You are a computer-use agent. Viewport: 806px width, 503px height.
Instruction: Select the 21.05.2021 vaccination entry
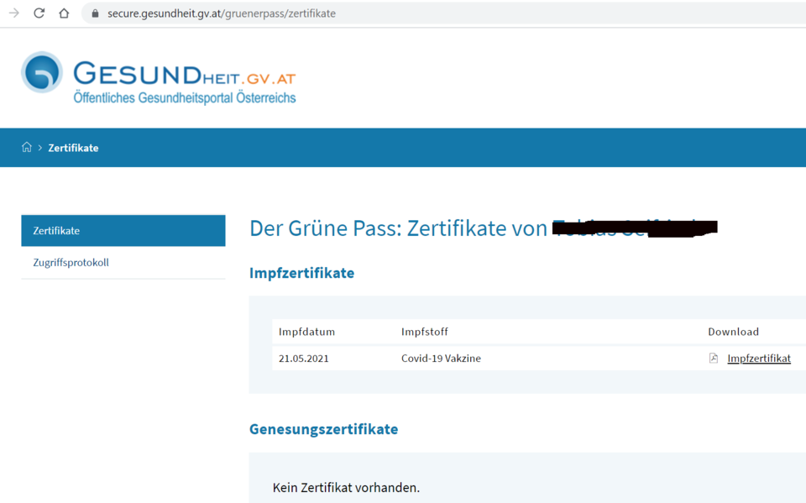click(x=302, y=358)
